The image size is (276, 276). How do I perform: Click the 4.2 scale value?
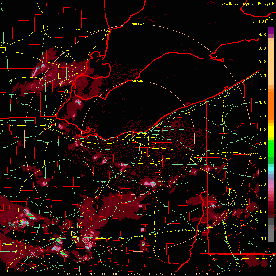click(262, 130)
